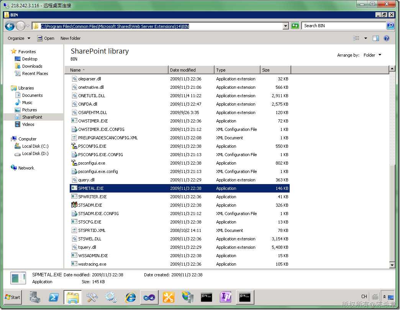This screenshot has height=310, width=400.
Task: Open Recent Places in Favorites
Action: pyautogui.click(x=35, y=73)
